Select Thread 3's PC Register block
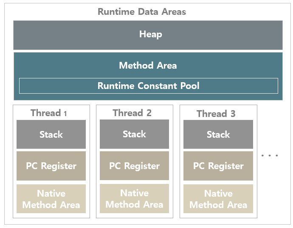 pos(218,166)
